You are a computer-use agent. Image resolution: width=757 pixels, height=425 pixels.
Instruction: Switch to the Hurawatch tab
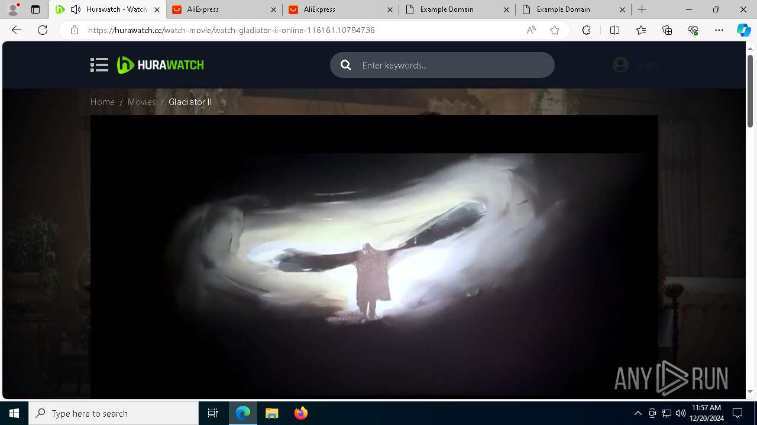pyautogui.click(x=108, y=9)
